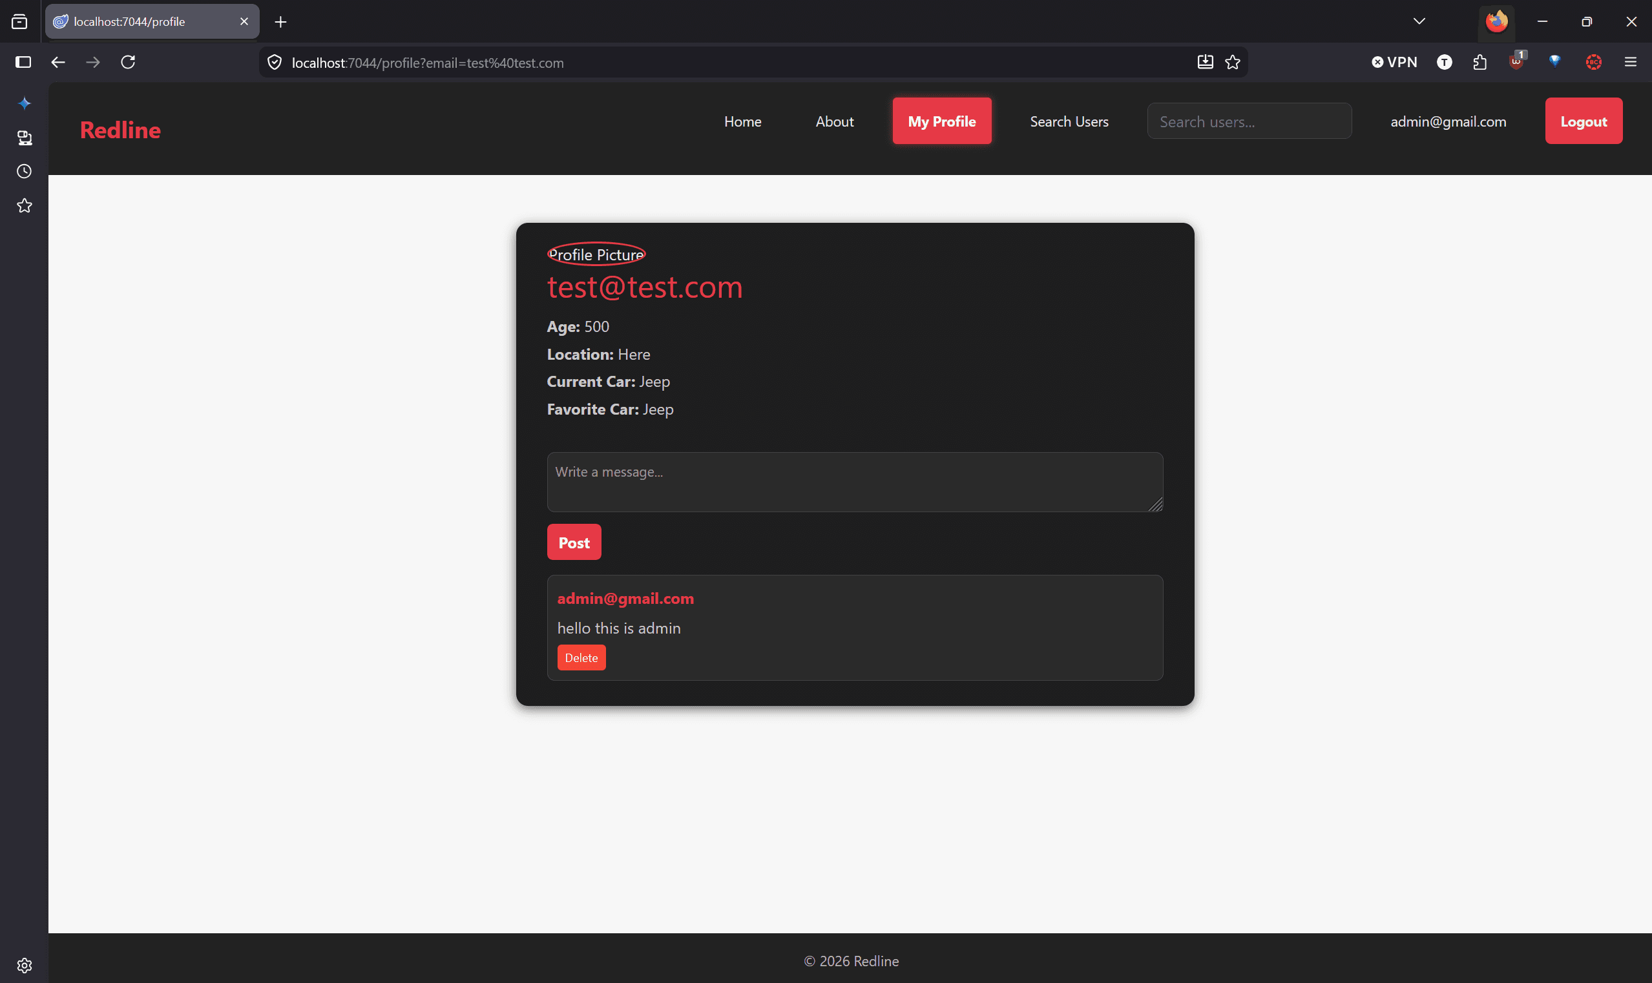The height and width of the screenshot is (983, 1652).
Task: Click the '© 2026 Redline' footer text
Action: [850, 960]
